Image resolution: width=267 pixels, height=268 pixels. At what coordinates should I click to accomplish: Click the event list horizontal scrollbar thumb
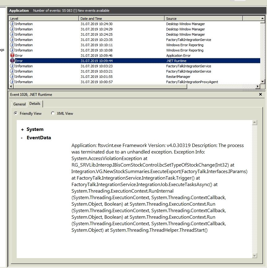[x=100, y=87]
